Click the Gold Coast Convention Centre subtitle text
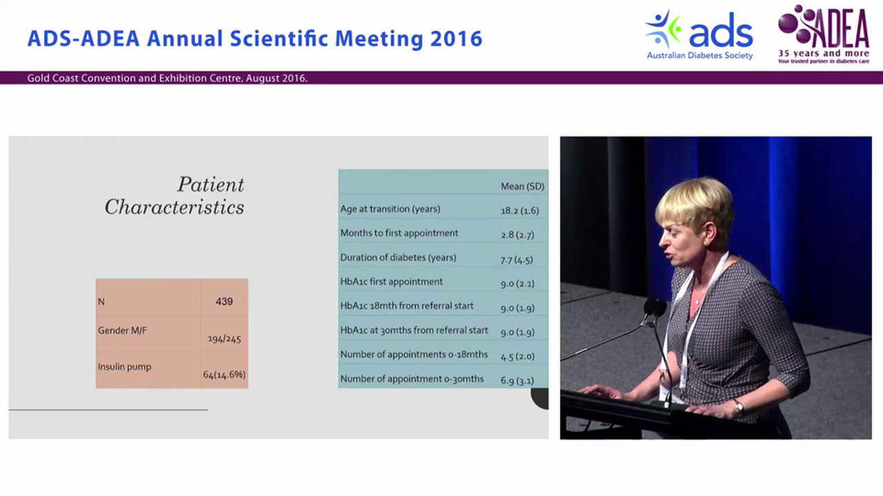Screen dimensions: 883x496 167,78
